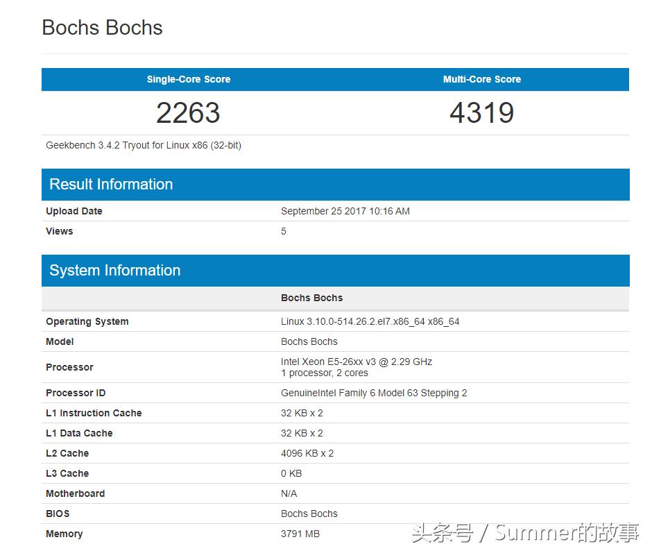This screenshot has width=652, height=551.
Task: Select the upload date September 25 2017 10:16 AM
Action: 345,211
